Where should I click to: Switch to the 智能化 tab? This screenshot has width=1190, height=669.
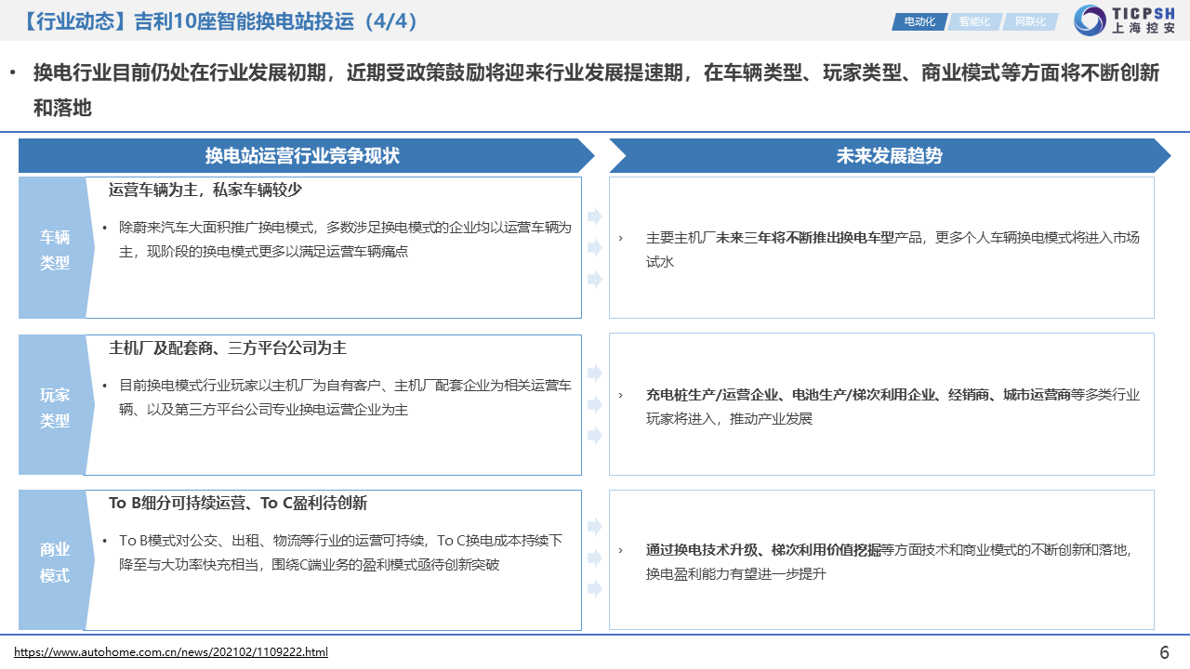pyautogui.click(x=974, y=21)
